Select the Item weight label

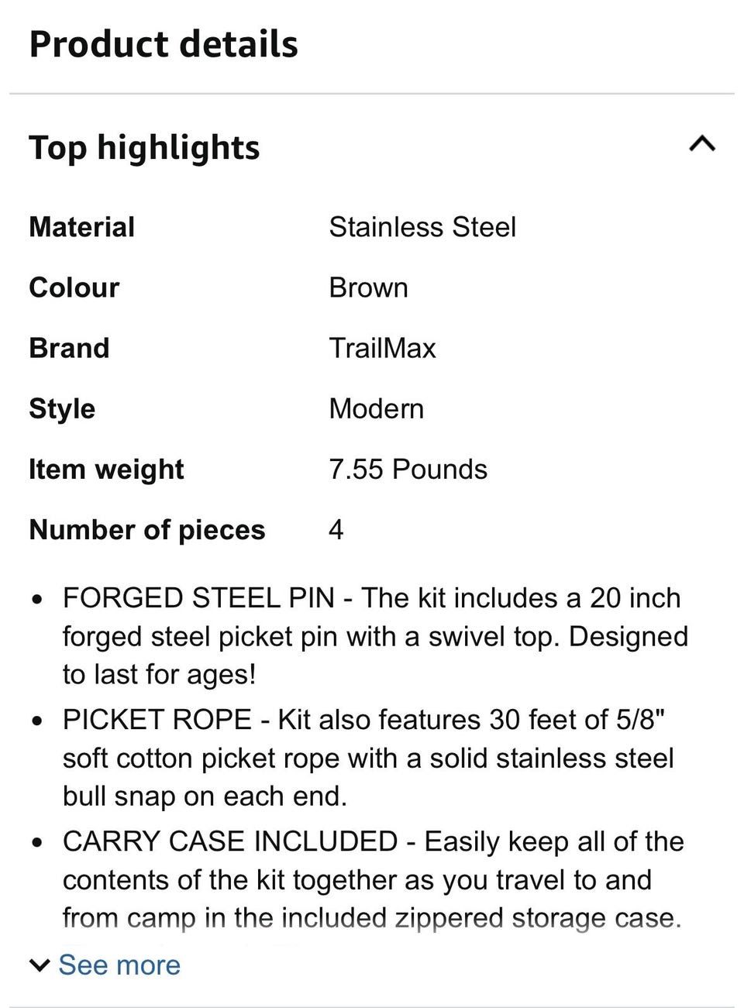pos(106,469)
